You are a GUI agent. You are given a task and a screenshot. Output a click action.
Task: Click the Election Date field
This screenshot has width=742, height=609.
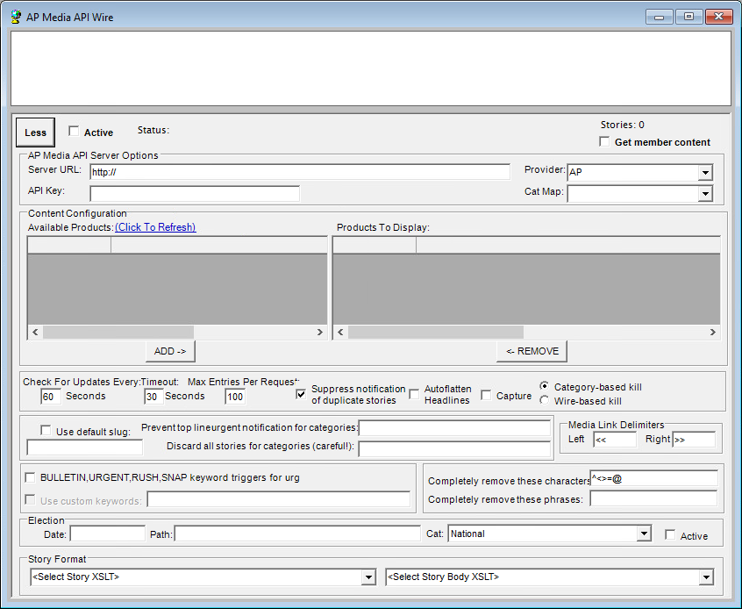107,534
